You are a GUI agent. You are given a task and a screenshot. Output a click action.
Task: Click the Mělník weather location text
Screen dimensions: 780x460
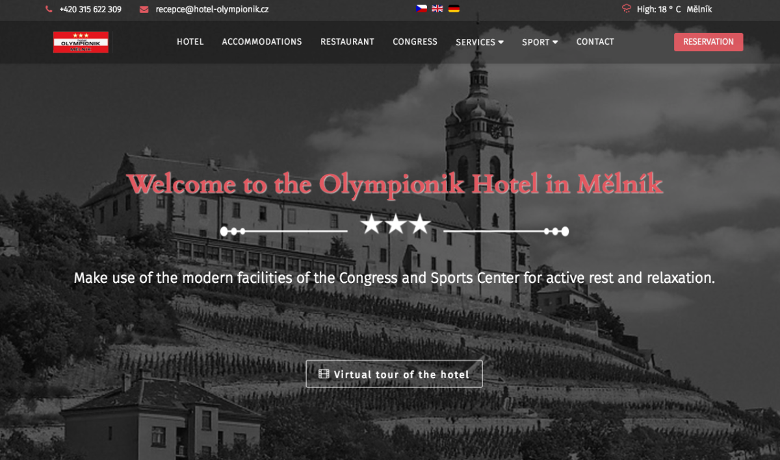pos(699,9)
